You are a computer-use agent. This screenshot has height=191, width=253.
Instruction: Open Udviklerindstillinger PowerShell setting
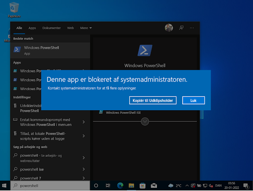26,108
